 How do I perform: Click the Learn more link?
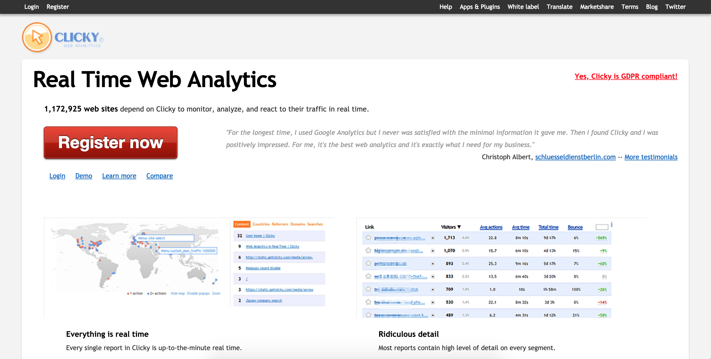119,176
